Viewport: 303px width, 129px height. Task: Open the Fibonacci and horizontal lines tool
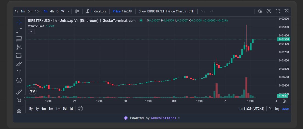[x=19, y=39]
